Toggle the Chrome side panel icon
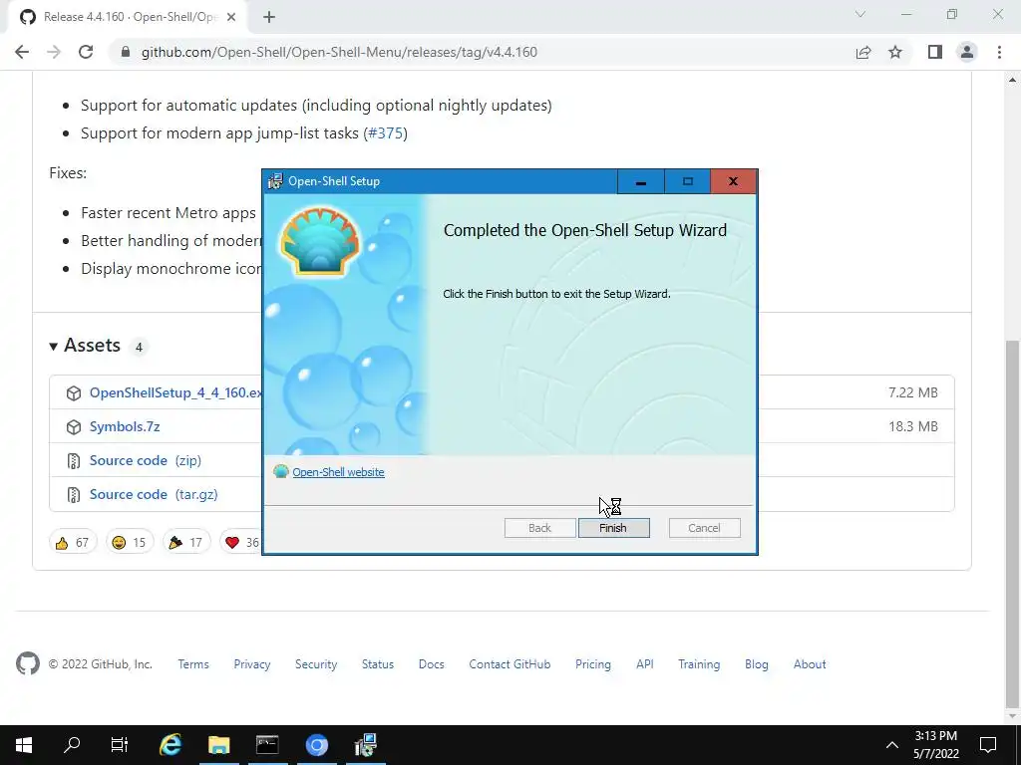 pyautogui.click(x=935, y=52)
